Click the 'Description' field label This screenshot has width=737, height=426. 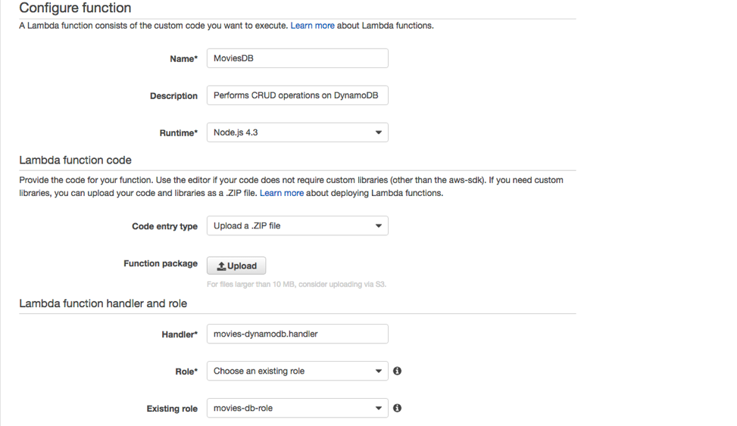point(174,96)
